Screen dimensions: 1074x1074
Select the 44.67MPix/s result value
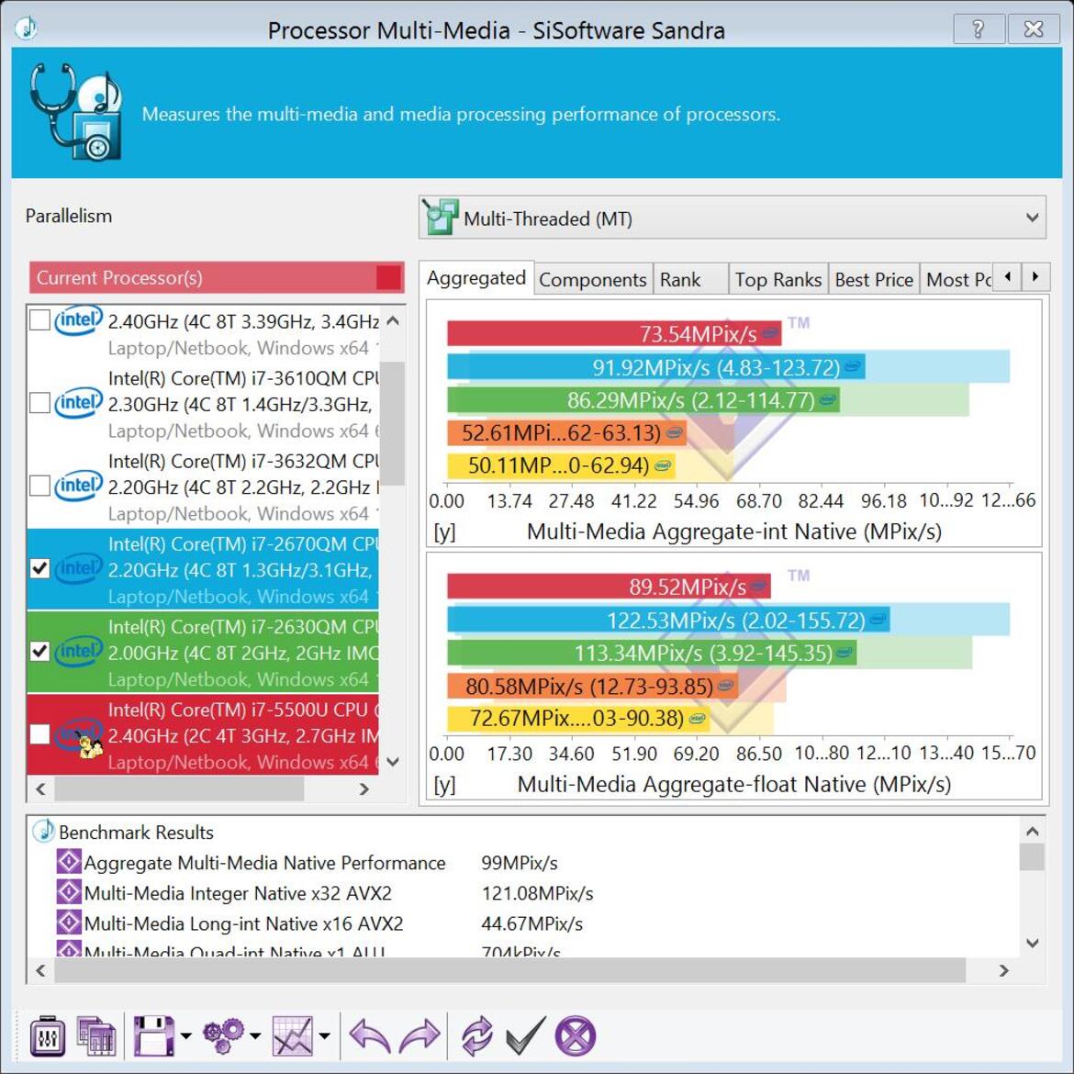[532, 923]
